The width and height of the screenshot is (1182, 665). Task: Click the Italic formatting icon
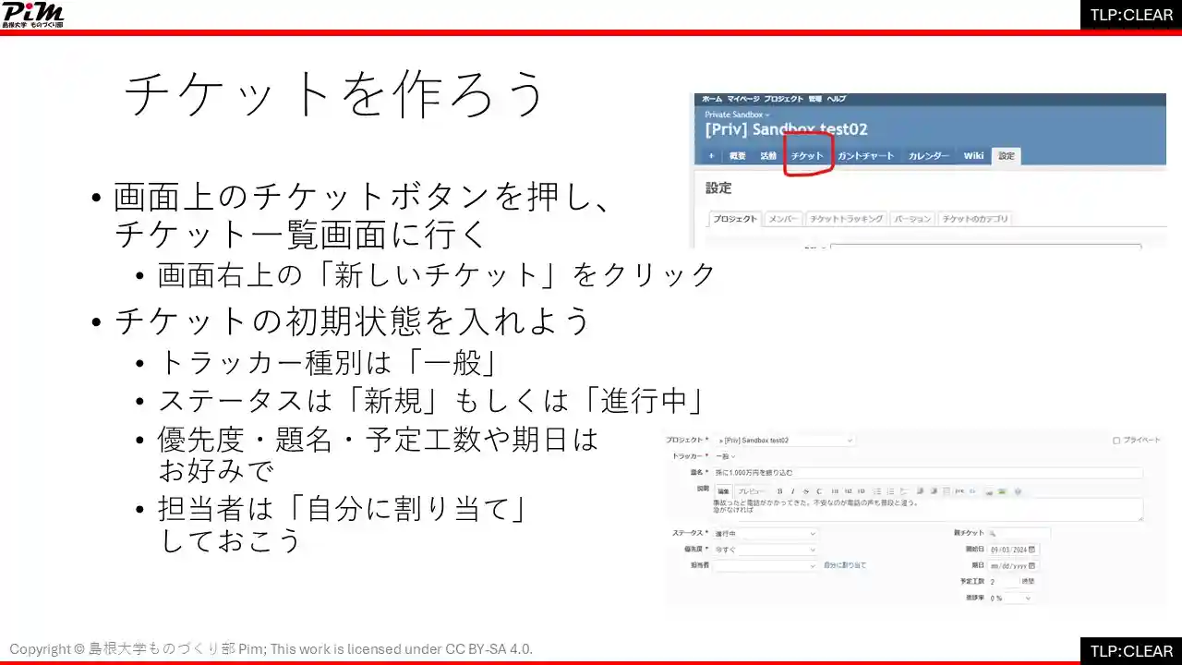click(793, 490)
